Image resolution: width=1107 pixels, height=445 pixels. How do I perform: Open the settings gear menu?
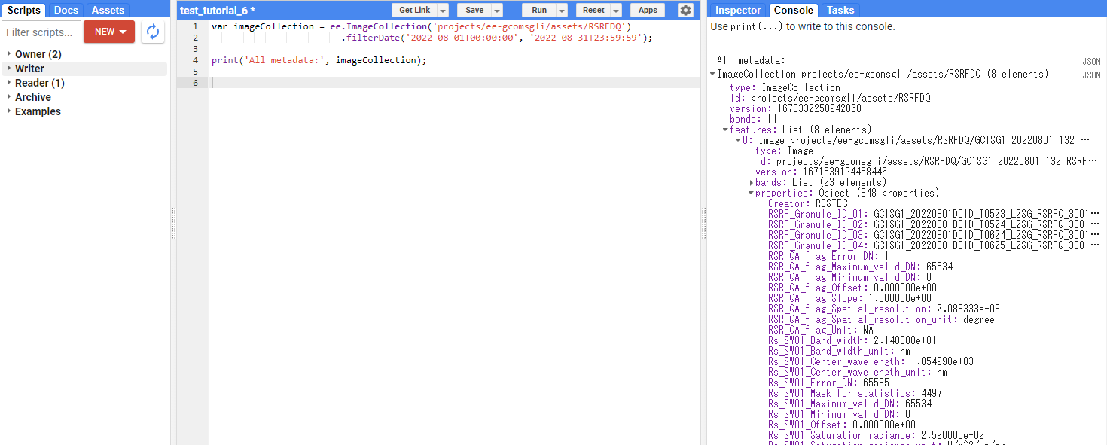click(x=685, y=10)
